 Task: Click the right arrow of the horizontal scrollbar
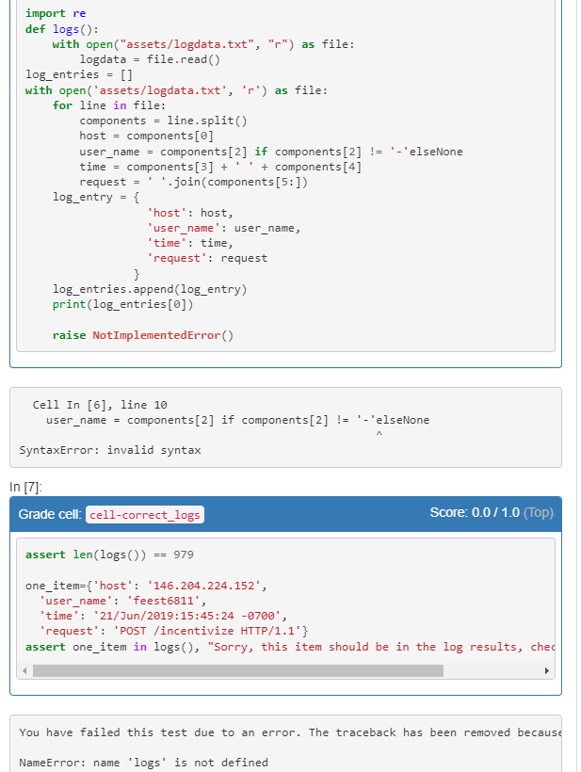coord(549,669)
